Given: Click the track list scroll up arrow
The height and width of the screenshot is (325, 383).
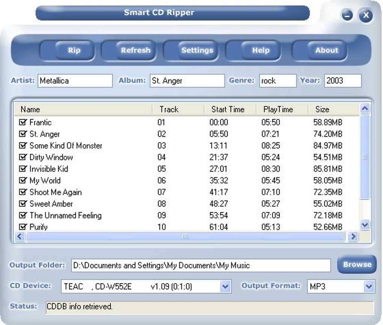Looking at the screenshot, I should coord(365,109).
